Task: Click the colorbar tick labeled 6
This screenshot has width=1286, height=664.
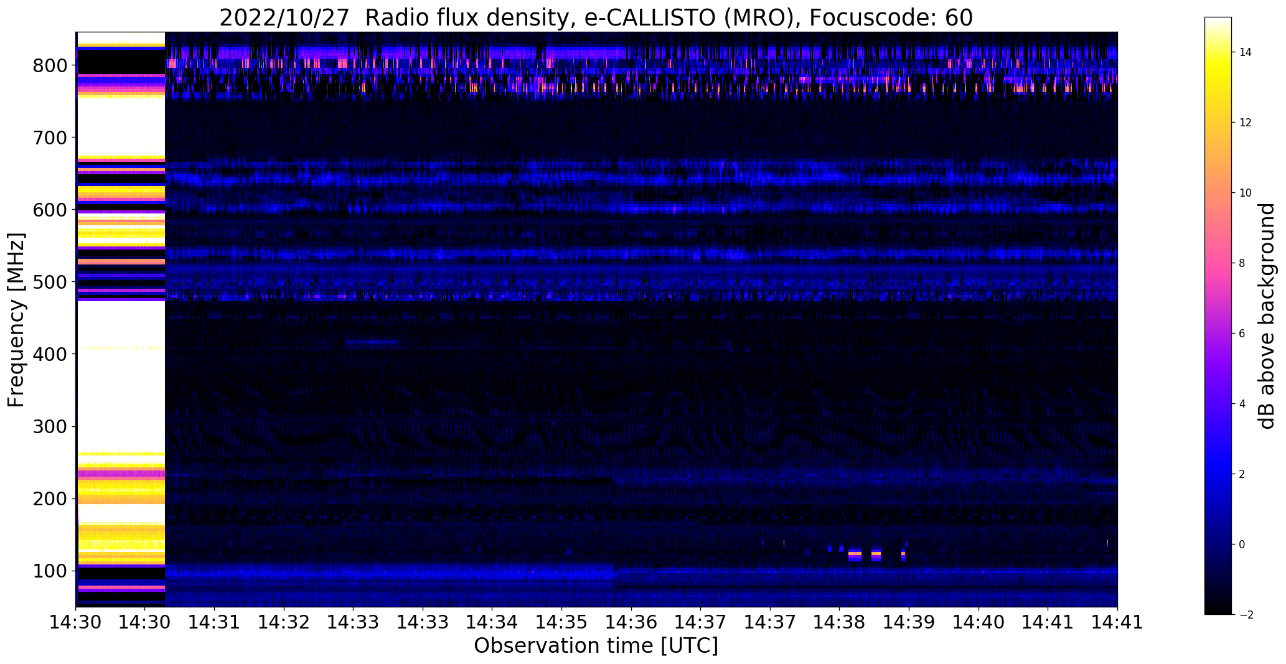Action: tap(1242, 334)
